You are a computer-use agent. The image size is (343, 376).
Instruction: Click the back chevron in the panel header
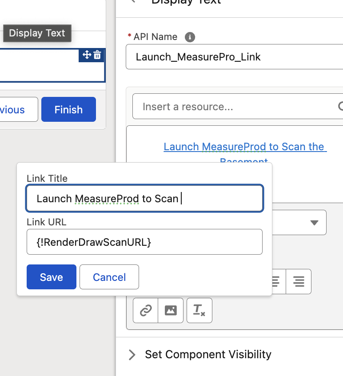click(x=132, y=1)
